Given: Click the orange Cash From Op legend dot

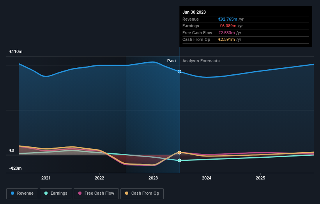Looking at the screenshot, I should [x=127, y=193].
